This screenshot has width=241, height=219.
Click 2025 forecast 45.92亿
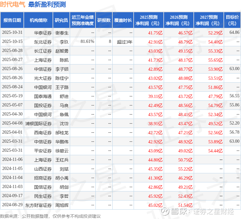(155, 196)
